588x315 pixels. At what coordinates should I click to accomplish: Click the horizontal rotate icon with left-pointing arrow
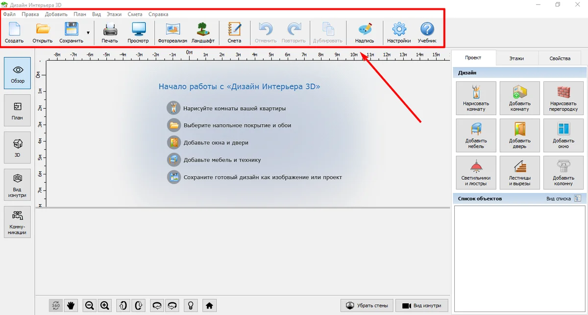(x=157, y=306)
